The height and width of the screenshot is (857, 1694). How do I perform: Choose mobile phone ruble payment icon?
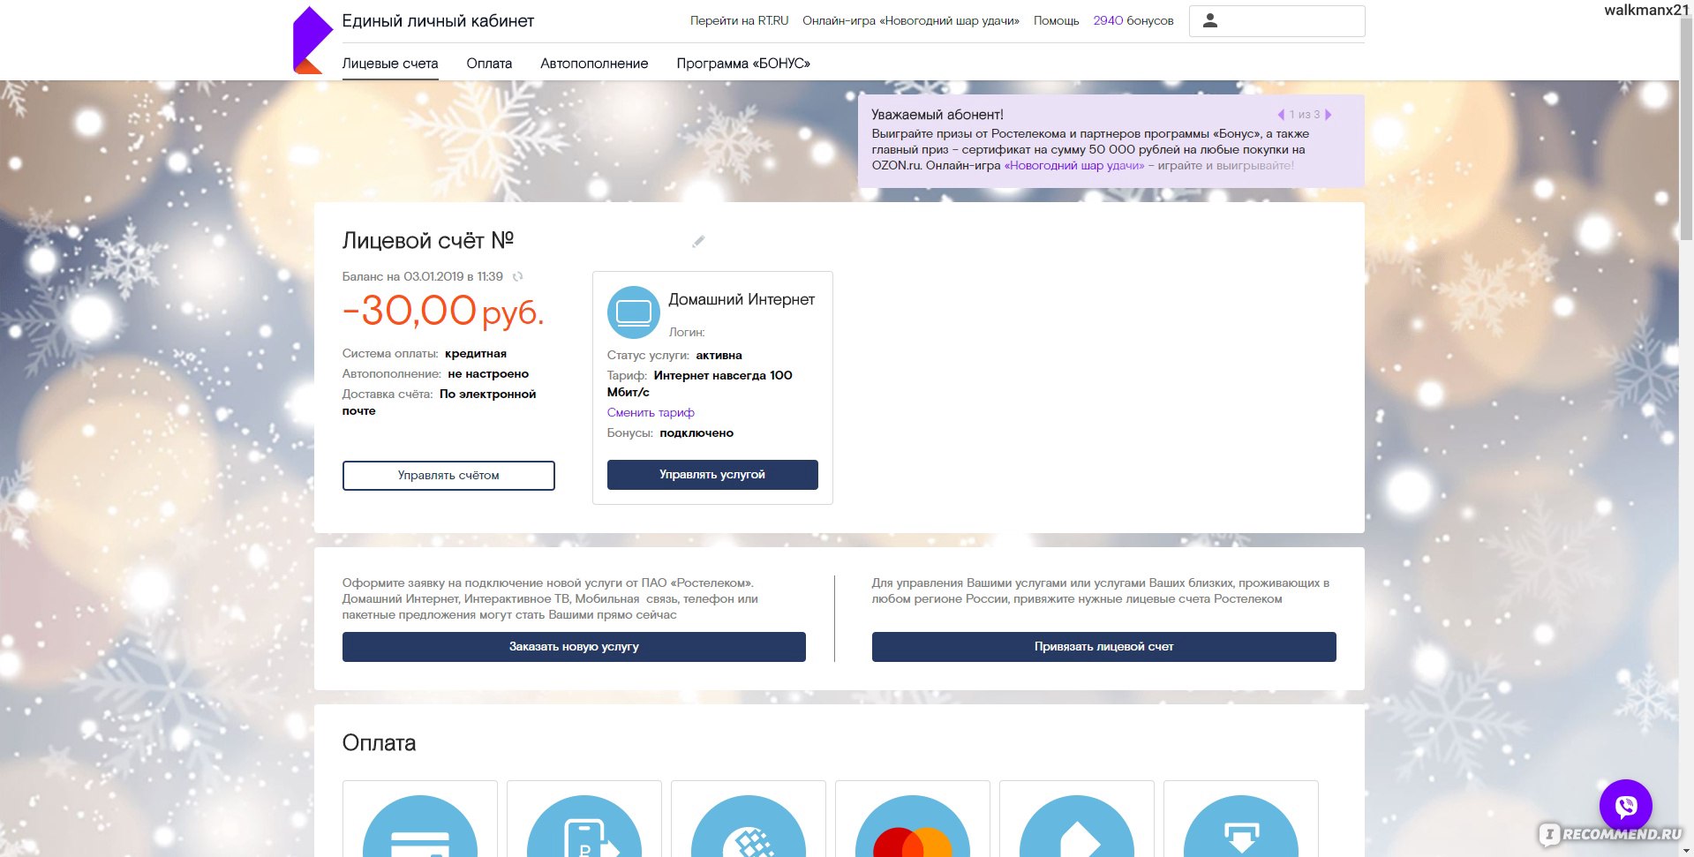584,826
